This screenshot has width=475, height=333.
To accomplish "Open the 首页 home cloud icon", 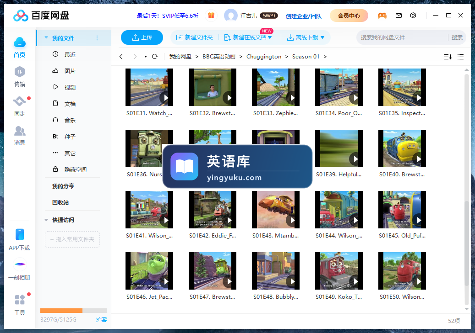I will pyautogui.click(x=20, y=42).
